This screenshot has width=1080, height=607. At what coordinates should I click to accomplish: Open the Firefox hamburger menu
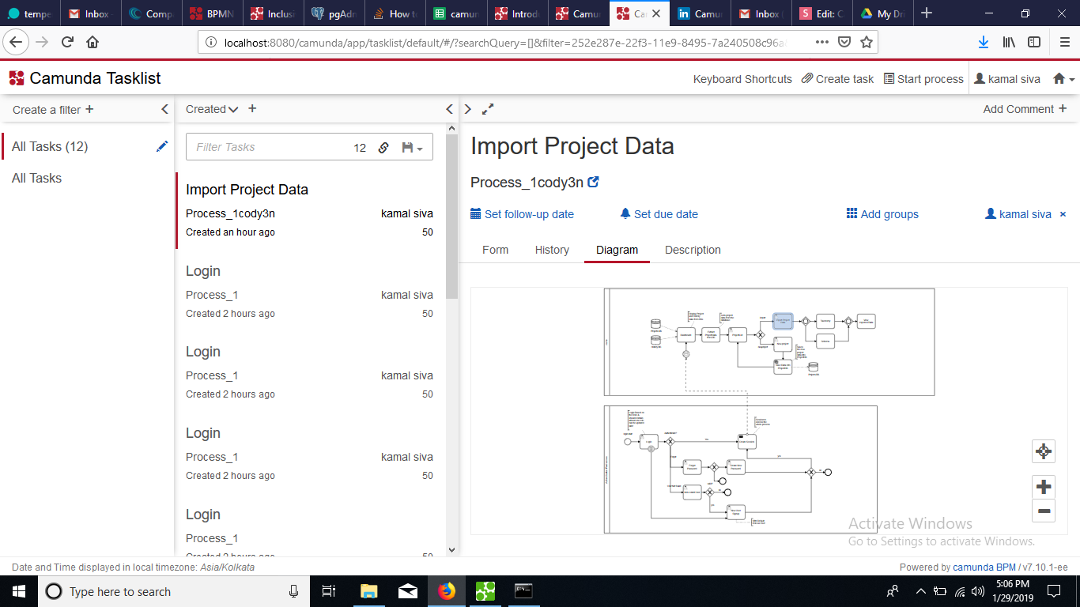tap(1063, 42)
